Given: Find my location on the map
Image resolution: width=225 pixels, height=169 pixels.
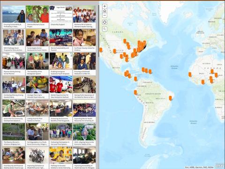Looking at the screenshot, I should (x=105, y=22).
